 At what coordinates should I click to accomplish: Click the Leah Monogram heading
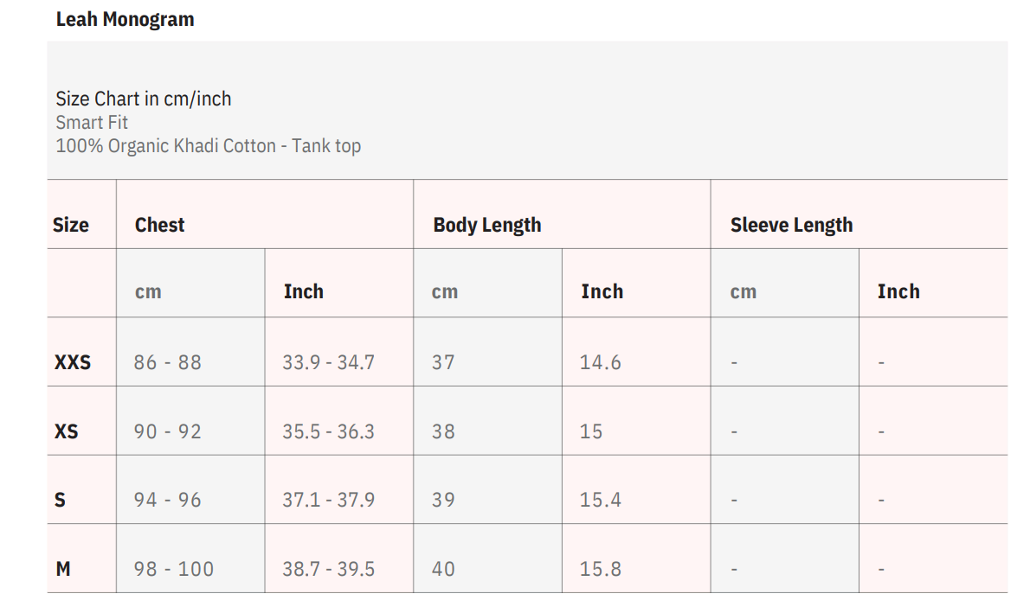tap(125, 19)
